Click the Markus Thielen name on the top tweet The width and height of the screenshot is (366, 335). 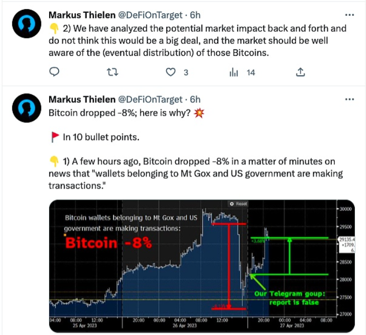82,14
